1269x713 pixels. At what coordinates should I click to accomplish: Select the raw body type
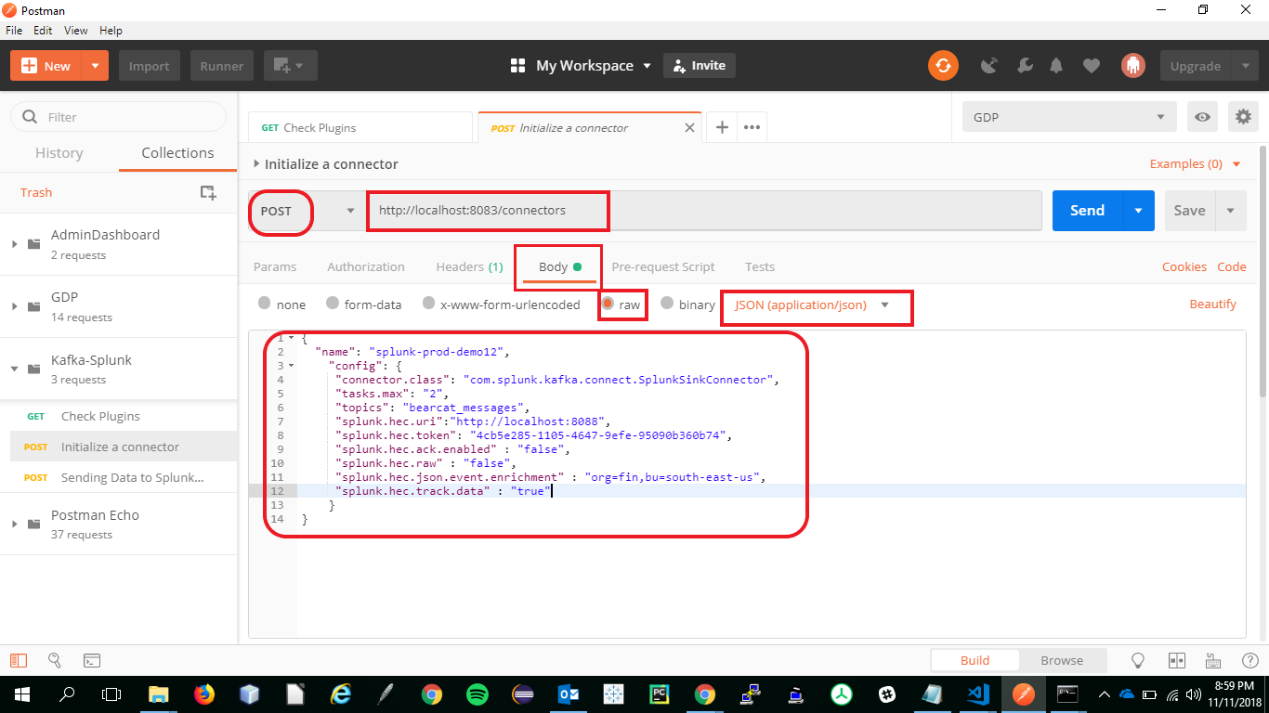pos(608,304)
